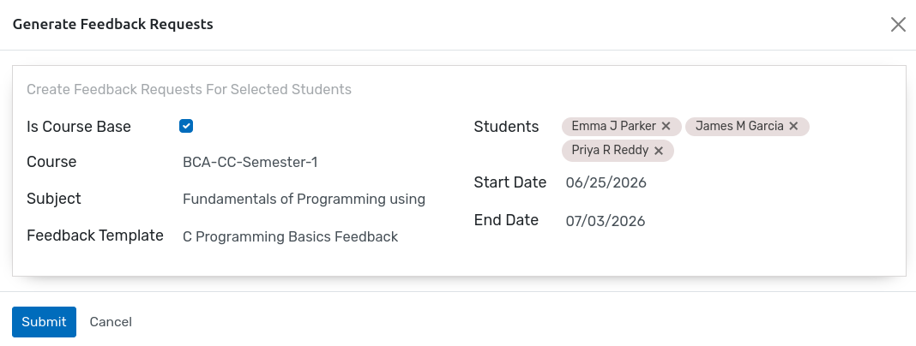
Task: Cancel the feedback request wizard
Action: pos(111,322)
